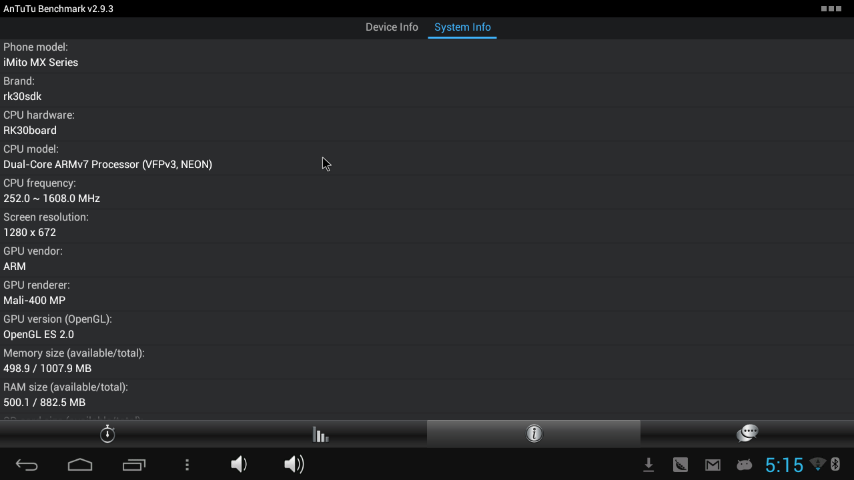Open the chat bubbles feedback tab
Screen dimensions: 854x480
(747, 434)
